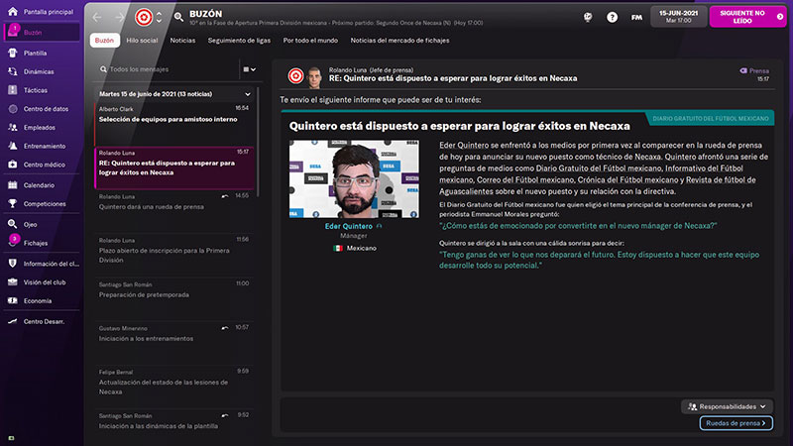Open message Iniciación a los entrenamientos
This screenshot has width=793, height=446.
(x=175, y=343)
